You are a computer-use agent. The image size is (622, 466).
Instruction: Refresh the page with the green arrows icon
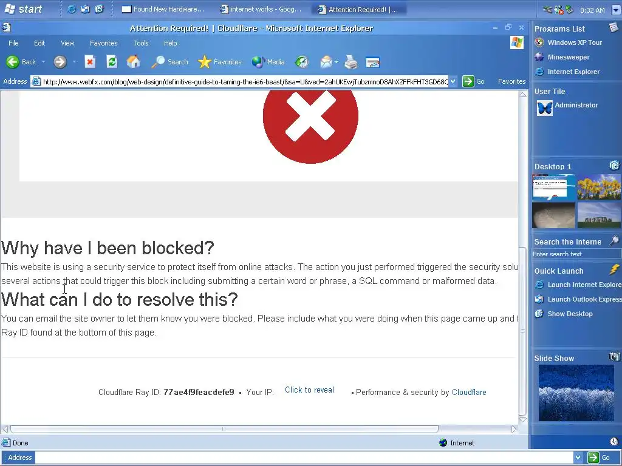[112, 62]
